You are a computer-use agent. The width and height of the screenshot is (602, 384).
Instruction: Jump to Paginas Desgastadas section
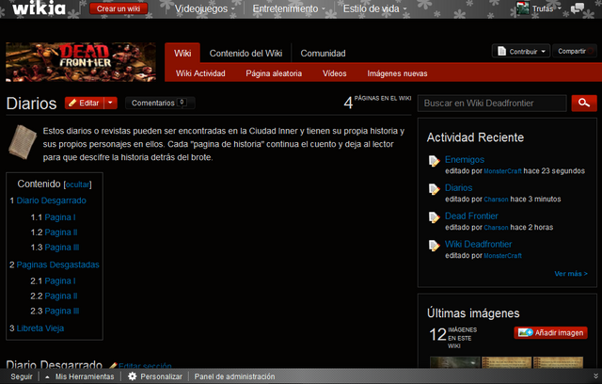[x=57, y=264]
